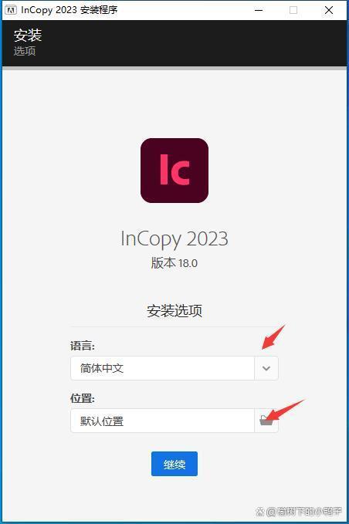
Task: Expand the language dropdown chevron
Action: (266, 368)
